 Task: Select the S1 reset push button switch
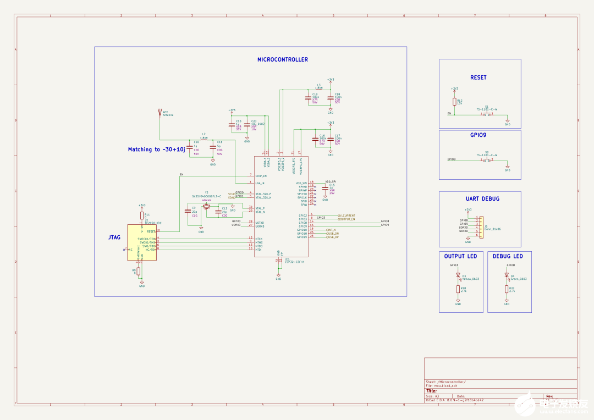486,114
